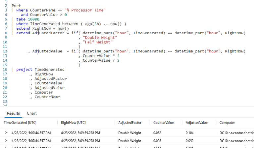Click the Computer column header

[227, 123]
